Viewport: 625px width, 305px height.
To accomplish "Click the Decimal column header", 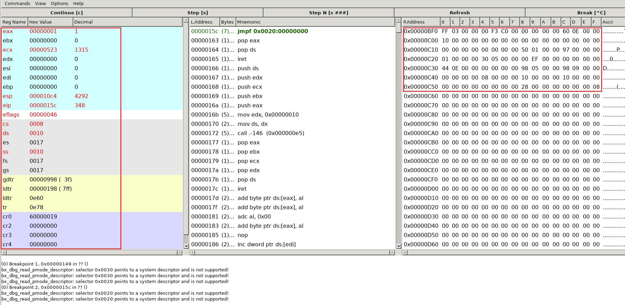I will pyautogui.click(x=127, y=22).
